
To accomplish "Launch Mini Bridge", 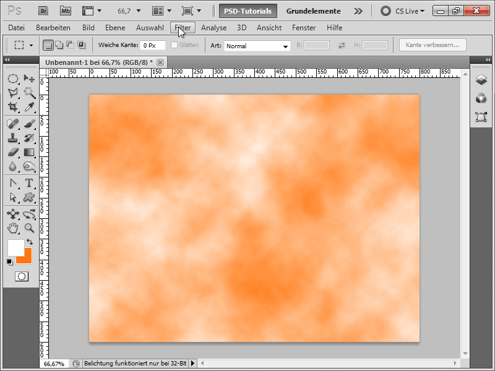I will click(66, 11).
